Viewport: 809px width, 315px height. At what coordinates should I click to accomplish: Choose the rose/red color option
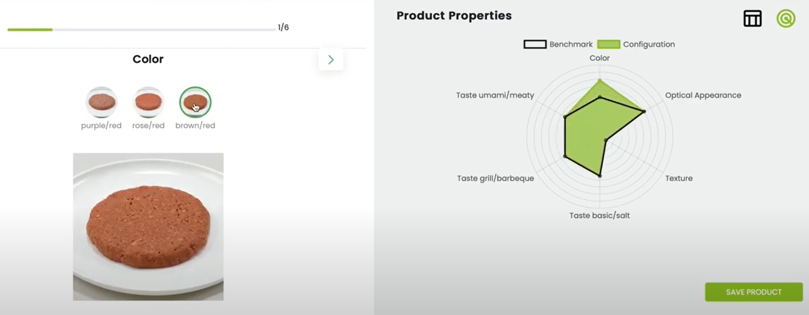coord(149,102)
